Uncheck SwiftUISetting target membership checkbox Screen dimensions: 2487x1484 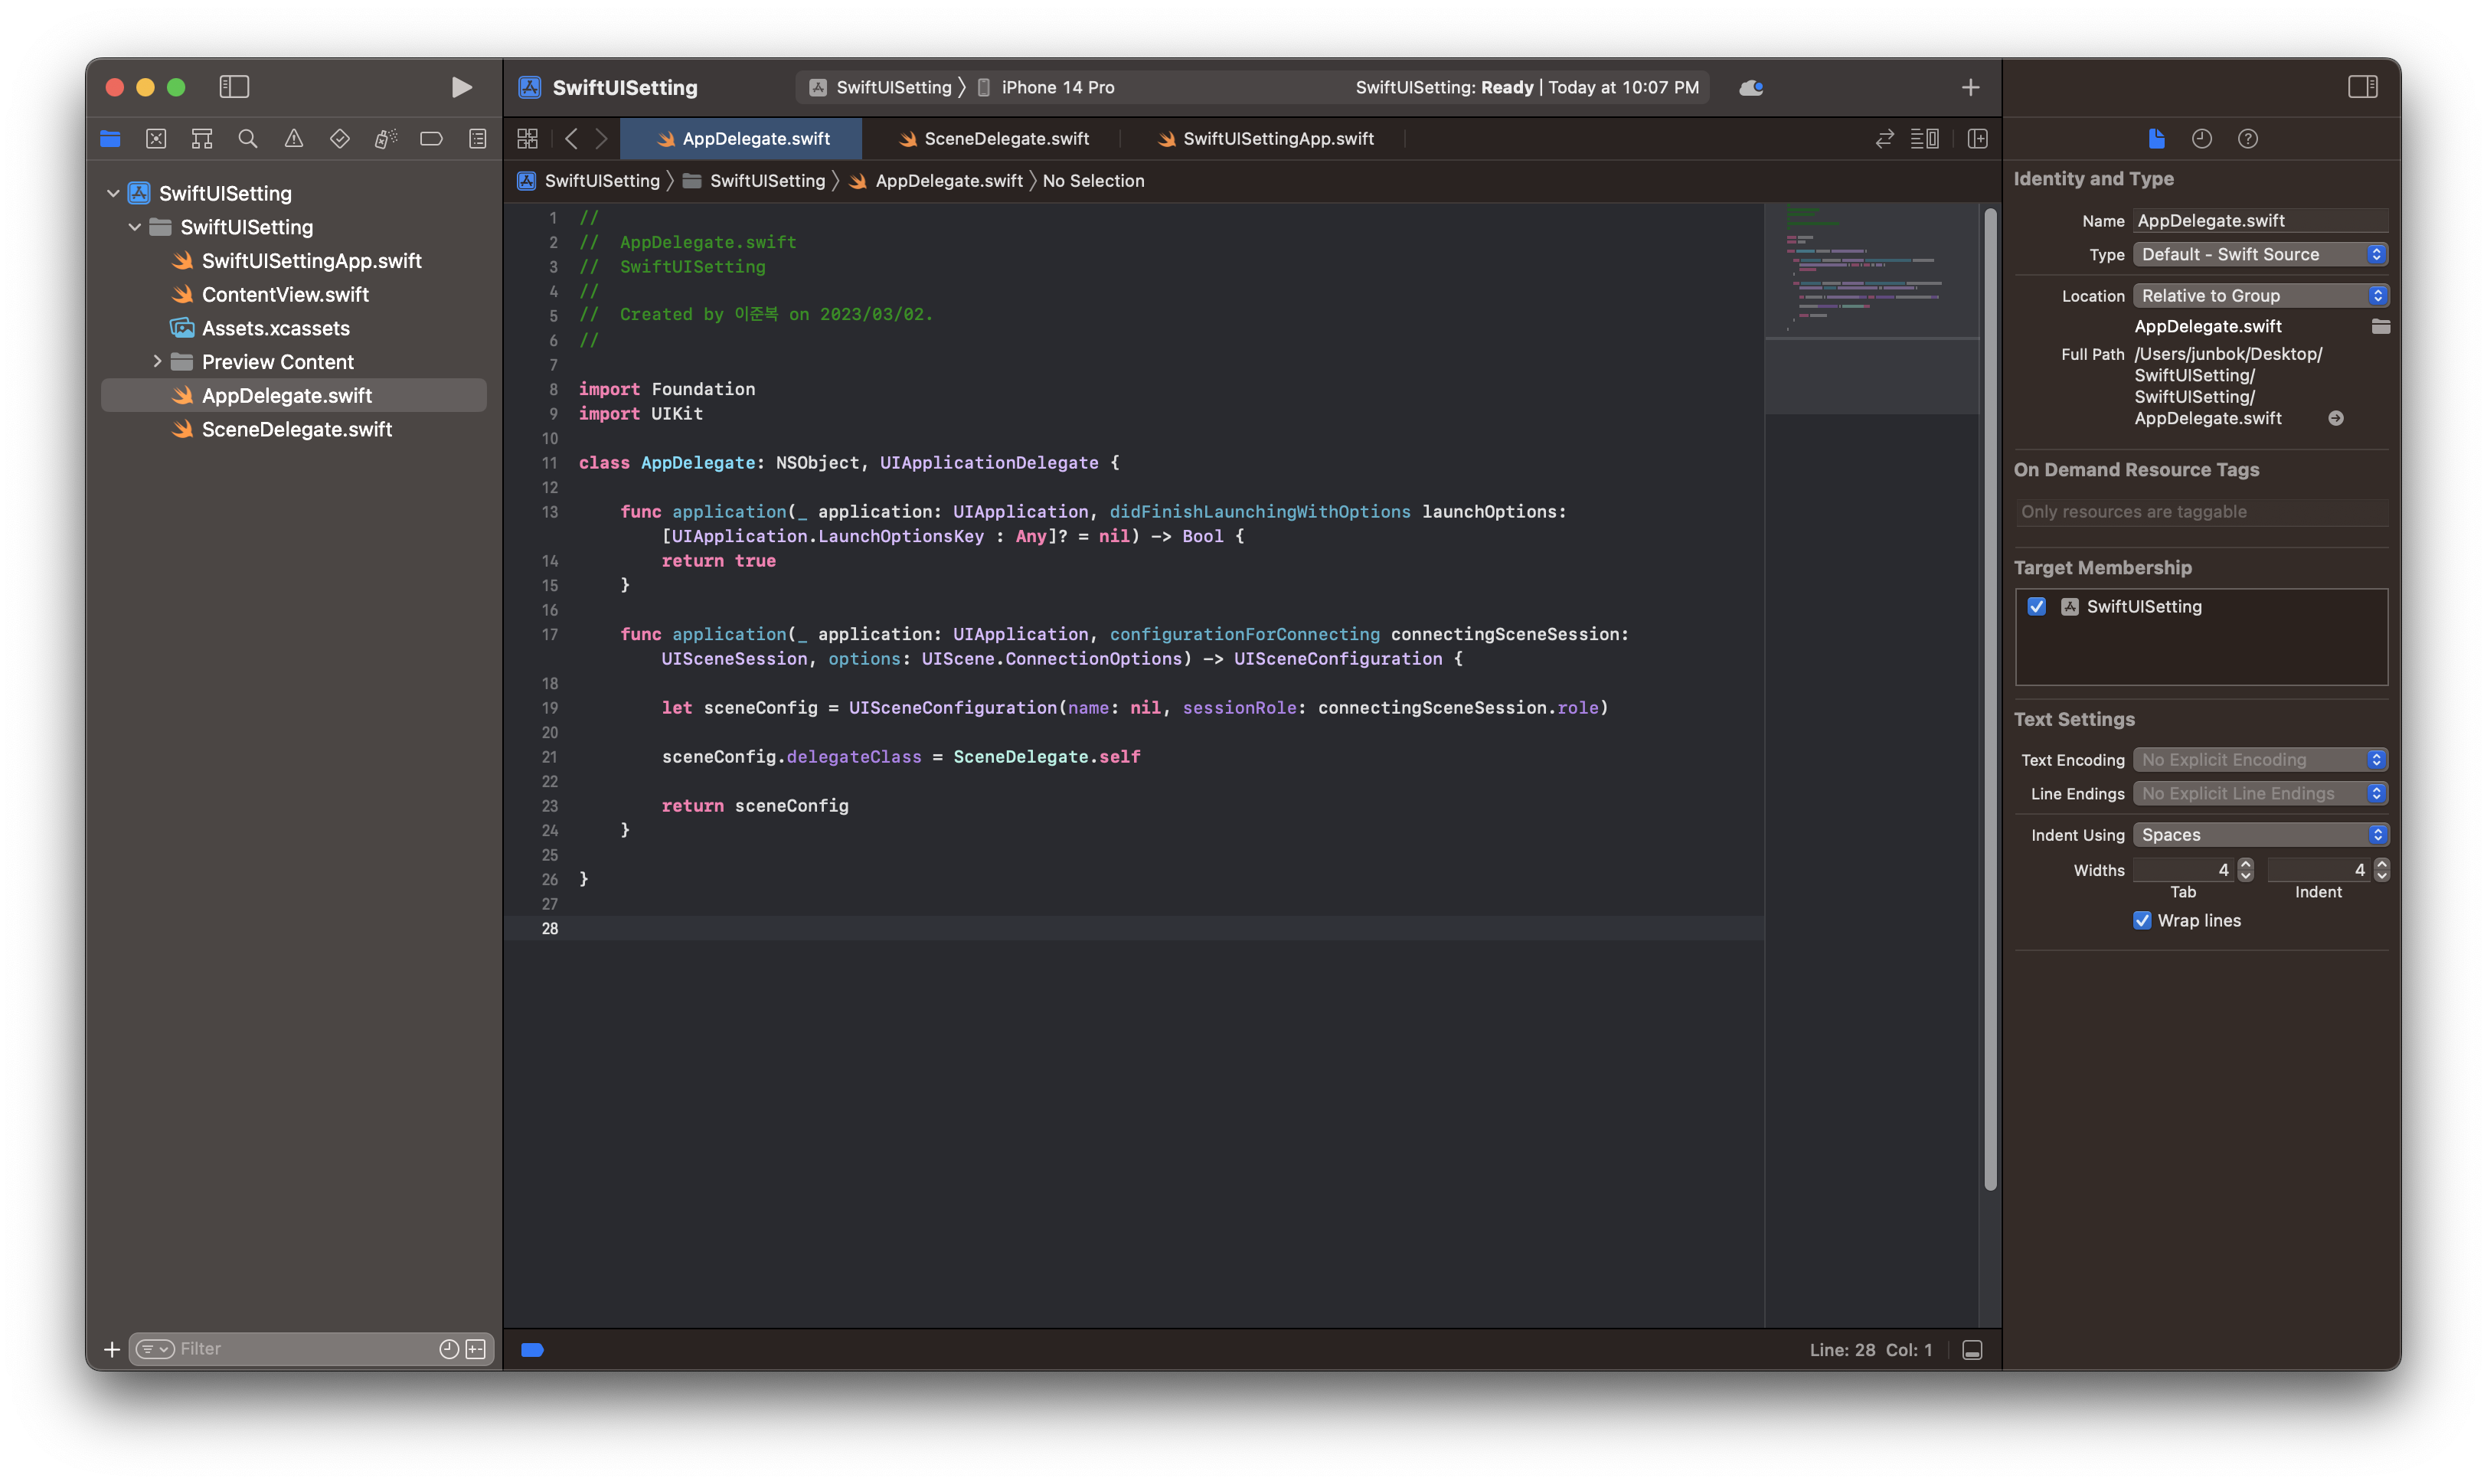click(2036, 607)
